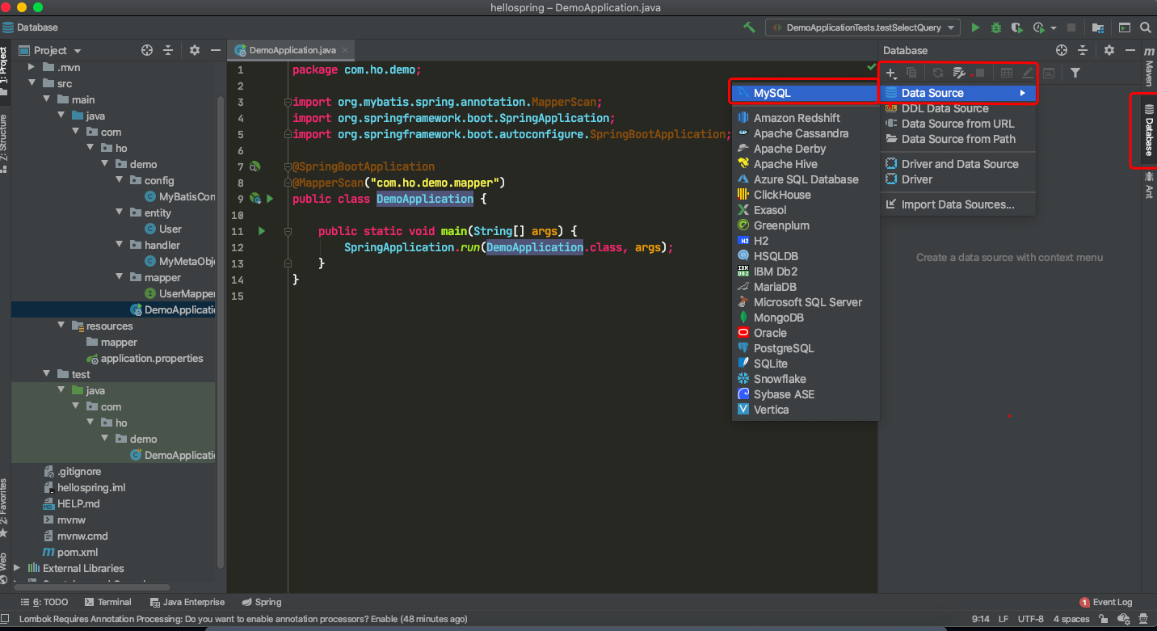Toggle the Database side tool window tab
This screenshot has width=1157, height=631.
pyautogui.click(x=1149, y=130)
